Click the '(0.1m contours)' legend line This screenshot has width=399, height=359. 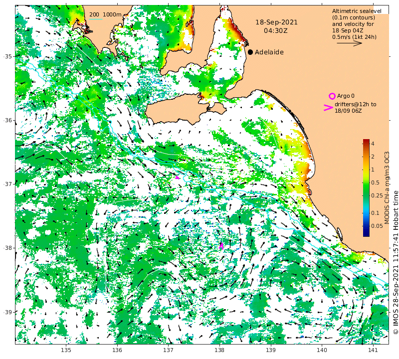(354, 17)
